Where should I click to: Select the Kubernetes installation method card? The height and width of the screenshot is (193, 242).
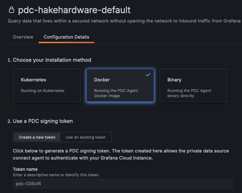point(47,85)
